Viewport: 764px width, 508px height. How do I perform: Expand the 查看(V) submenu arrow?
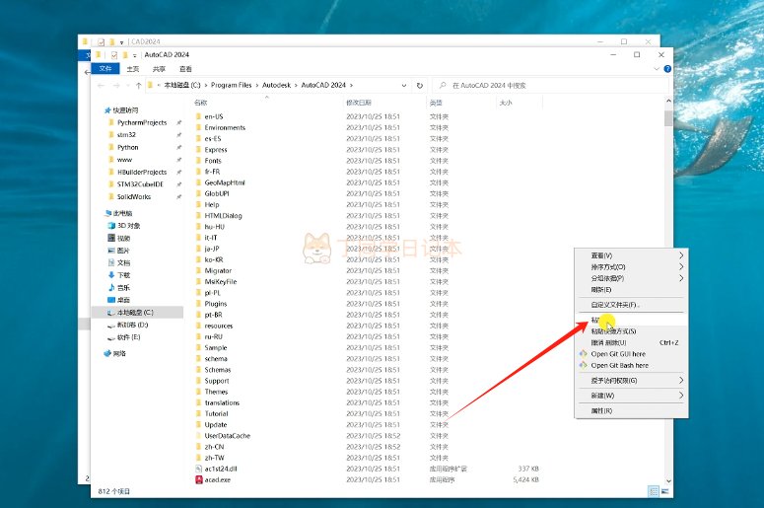(681, 255)
